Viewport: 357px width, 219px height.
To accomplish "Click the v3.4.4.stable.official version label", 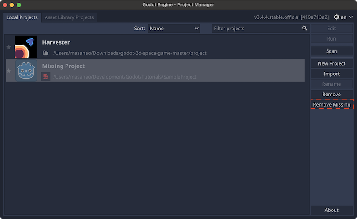I will [291, 17].
